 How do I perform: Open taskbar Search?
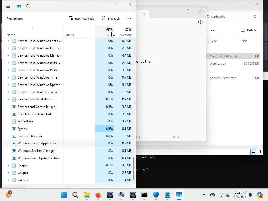point(75,195)
